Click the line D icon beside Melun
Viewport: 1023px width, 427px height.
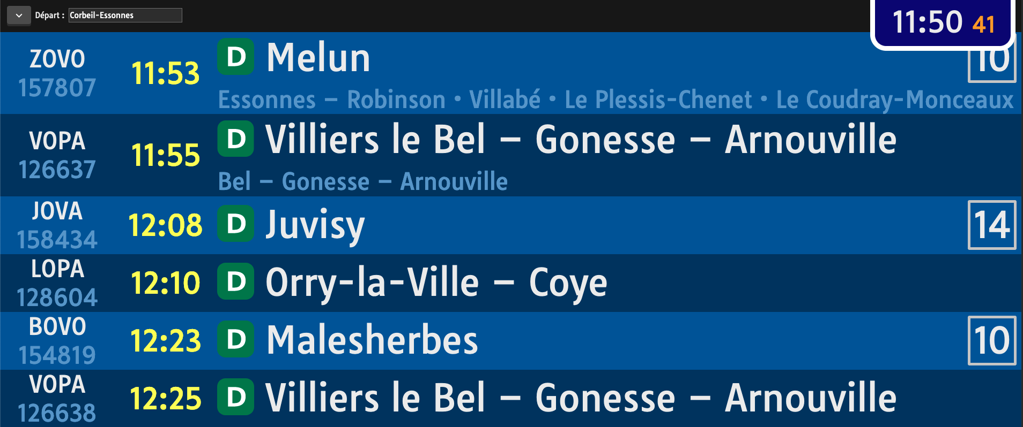click(235, 56)
